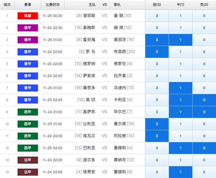Click the 德甲 tag in row 2
The height and width of the screenshot is (178, 216).
[x=28, y=28]
